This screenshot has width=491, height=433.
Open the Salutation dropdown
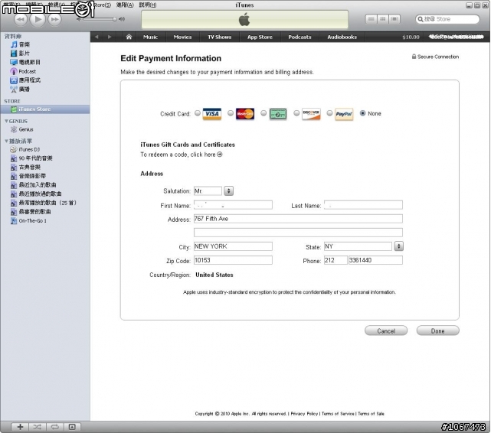click(x=229, y=190)
